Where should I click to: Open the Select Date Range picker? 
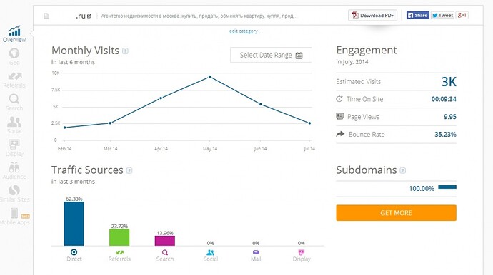tap(271, 55)
